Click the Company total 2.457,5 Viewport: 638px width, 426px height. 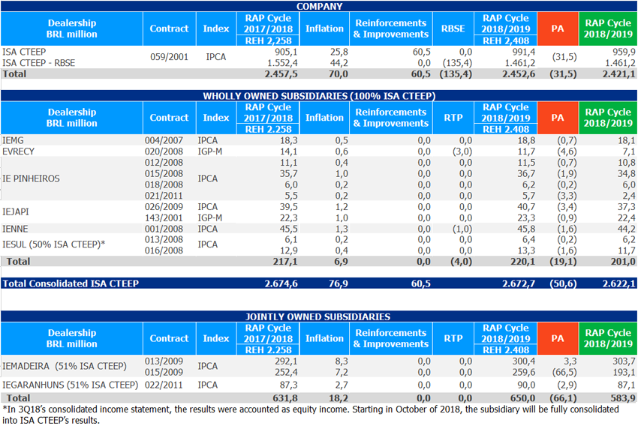click(x=281, y=74)
